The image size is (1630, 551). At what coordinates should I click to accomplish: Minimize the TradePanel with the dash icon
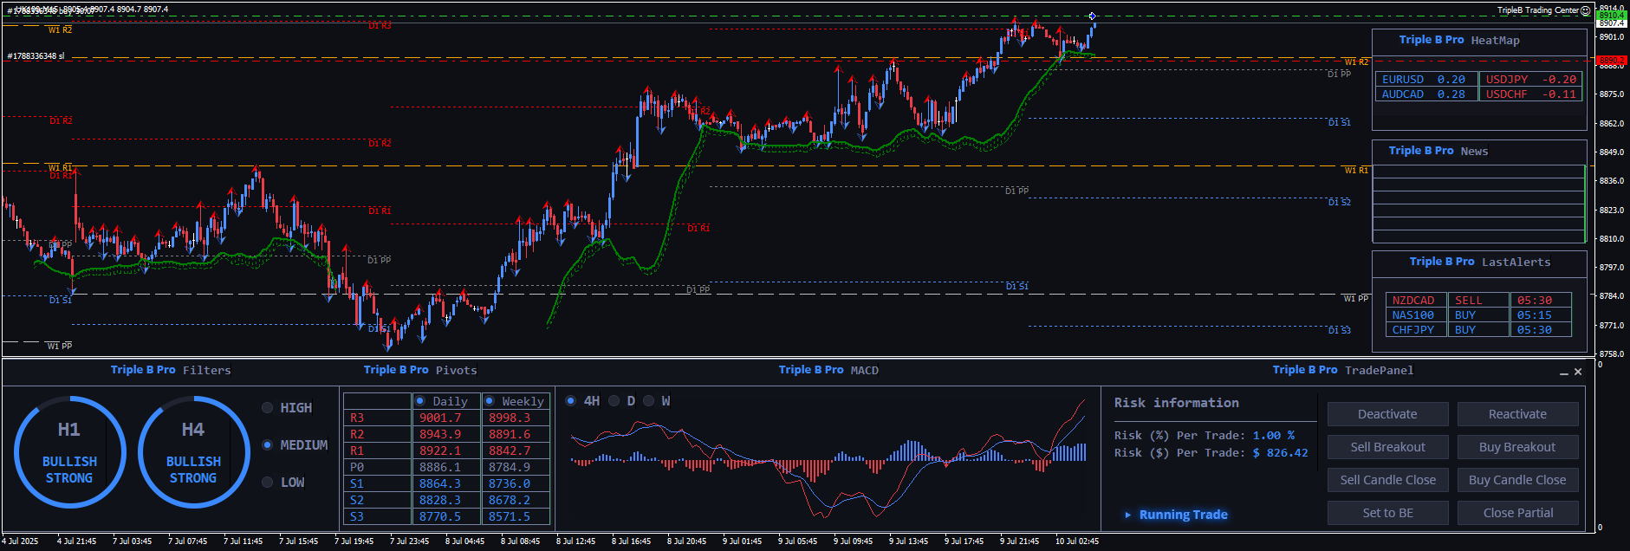[1564, 373]
